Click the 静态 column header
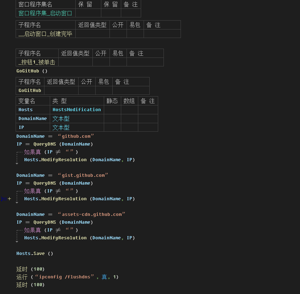Screen dimensions: 300x294 click(x=112, y=101)
